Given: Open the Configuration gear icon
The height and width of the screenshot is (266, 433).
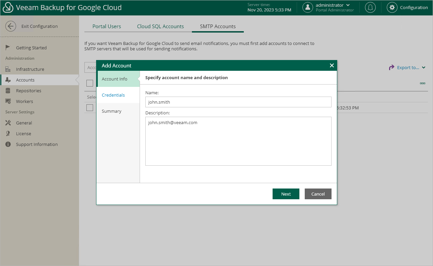Looking at the screenshot, I should [x=392, y=7].
